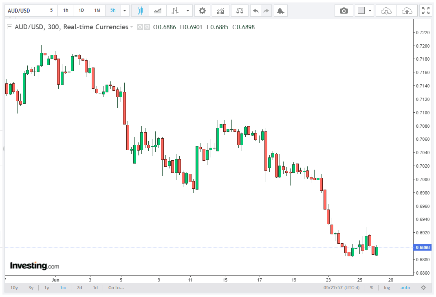Take a chart snapshot with camera icon
Image resolution: width=436 pixels, height=297 pixels.
tap(344, 11)
